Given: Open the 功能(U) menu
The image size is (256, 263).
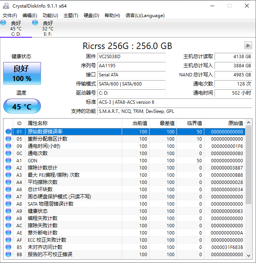Looking at the screenshot, I should click(x=50, y=16).
